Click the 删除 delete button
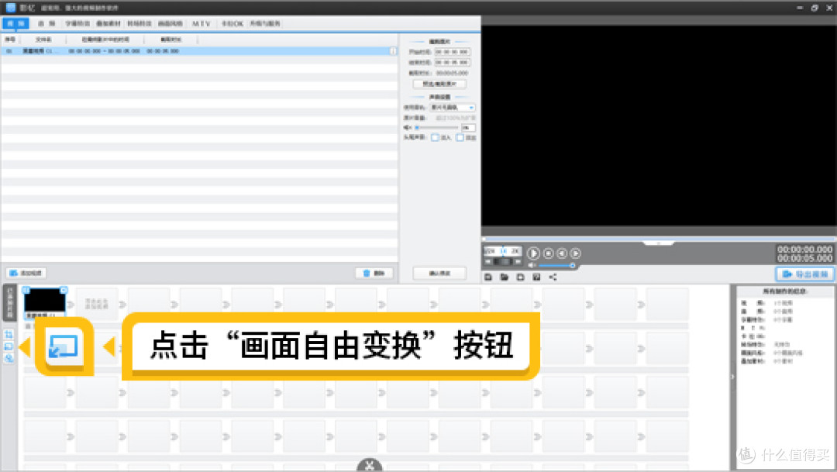Screen dimensions: 837x472 point(374,273)
